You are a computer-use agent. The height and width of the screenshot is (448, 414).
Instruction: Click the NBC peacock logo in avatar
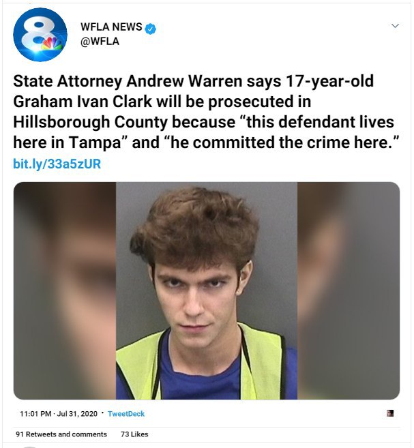point(52,44)
